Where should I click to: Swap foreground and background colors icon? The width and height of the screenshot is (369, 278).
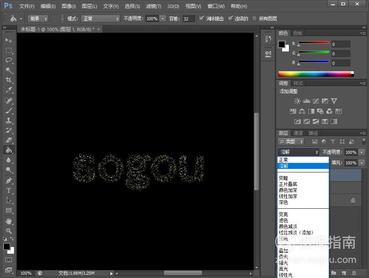point(12,239)
